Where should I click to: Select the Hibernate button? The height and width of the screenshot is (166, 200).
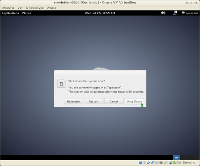coord(73,101)
